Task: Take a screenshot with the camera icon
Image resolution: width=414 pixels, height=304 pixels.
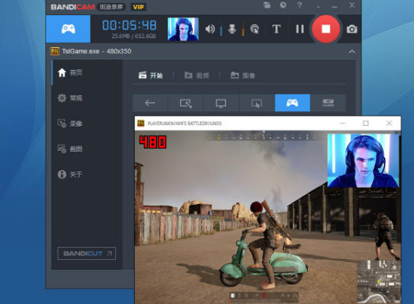Action: 351,29
